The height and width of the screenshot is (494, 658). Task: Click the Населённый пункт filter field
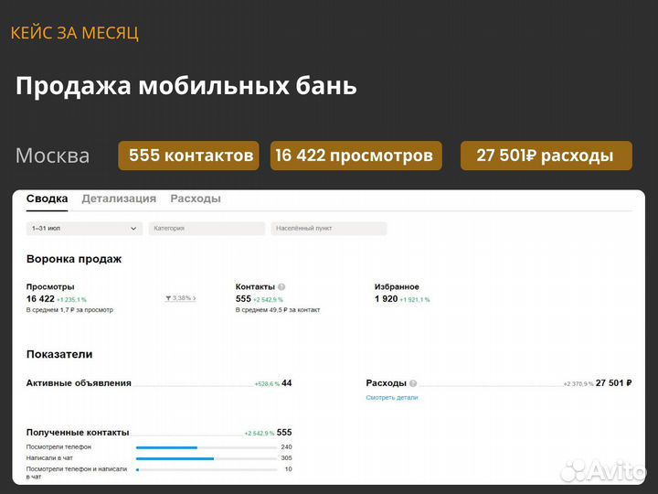coord(329,229)
